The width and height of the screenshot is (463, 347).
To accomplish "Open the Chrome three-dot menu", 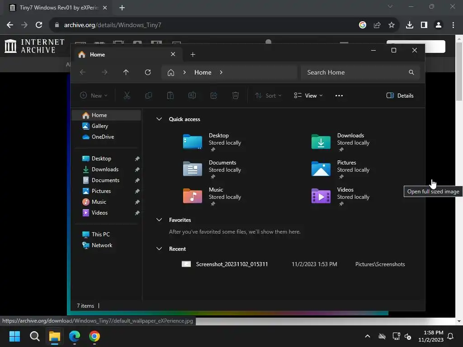I will (x=453, y=25).
